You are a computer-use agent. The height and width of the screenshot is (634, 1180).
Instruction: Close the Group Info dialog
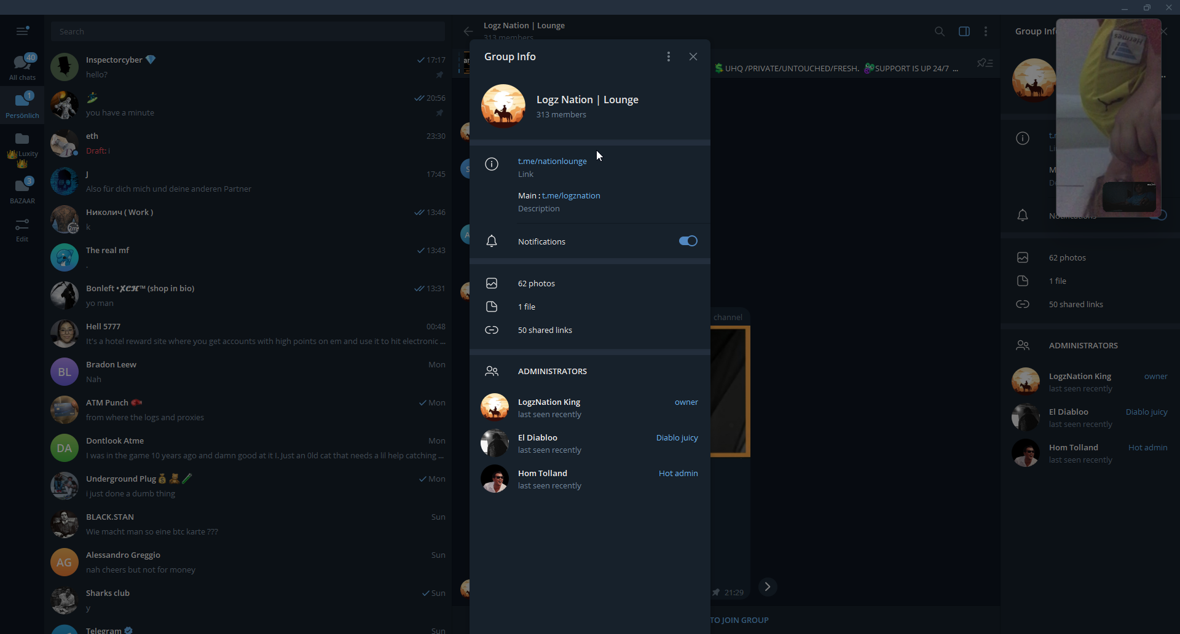point(693,57)
